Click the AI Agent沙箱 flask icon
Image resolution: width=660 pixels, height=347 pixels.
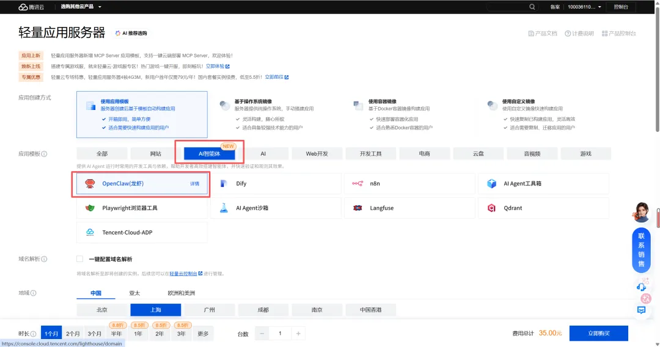coord(224,208)
